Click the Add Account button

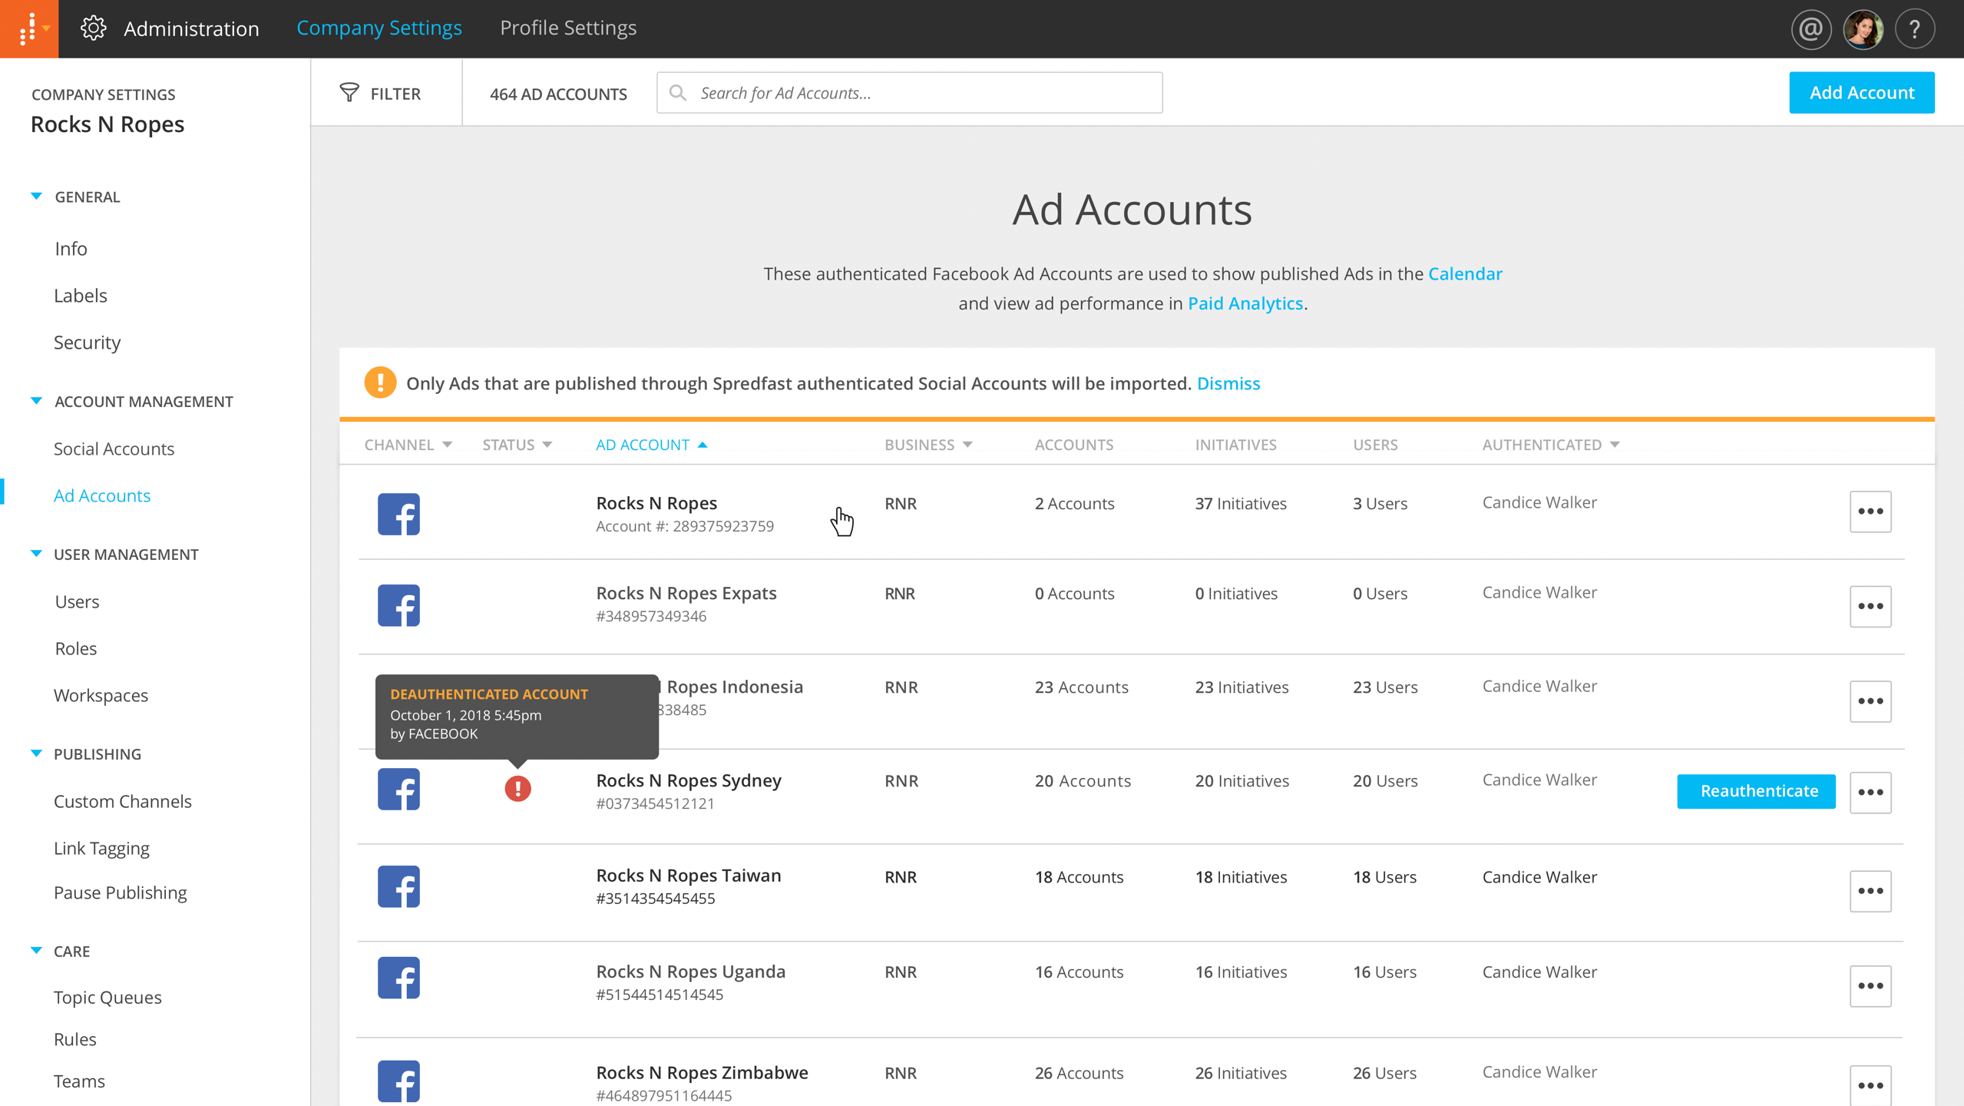1861,92
